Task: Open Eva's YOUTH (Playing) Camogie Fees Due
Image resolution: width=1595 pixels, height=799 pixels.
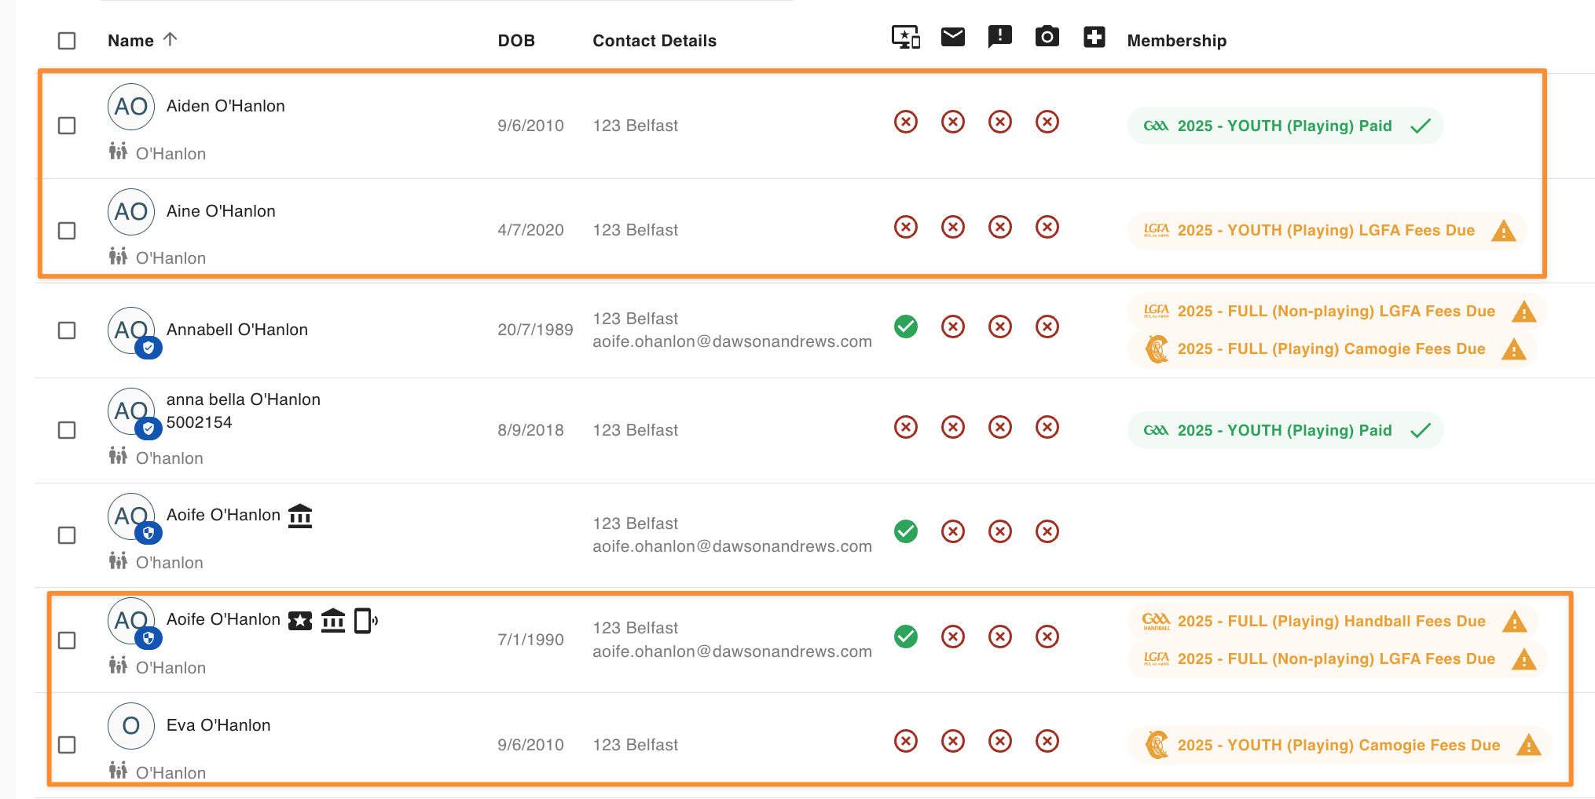Action: [1340, 745]
